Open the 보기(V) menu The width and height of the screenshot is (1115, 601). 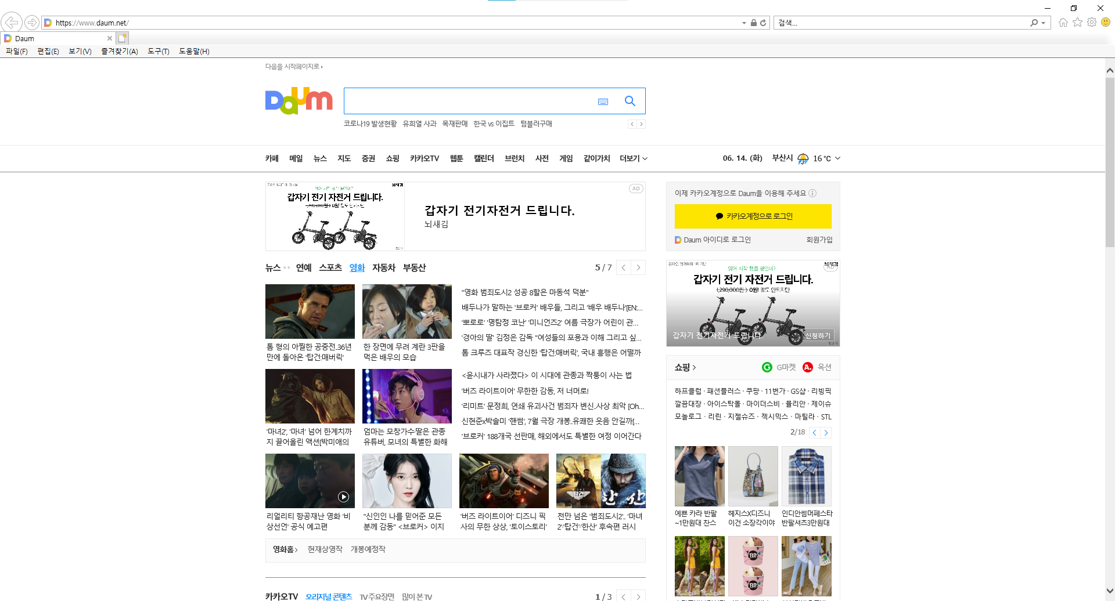point(80,51)
